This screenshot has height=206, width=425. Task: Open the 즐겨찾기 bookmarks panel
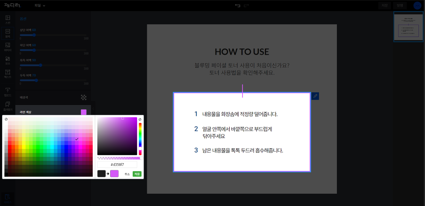(x=8, y=106)
